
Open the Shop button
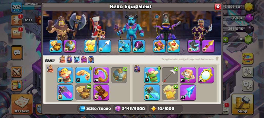pos(242,104)
